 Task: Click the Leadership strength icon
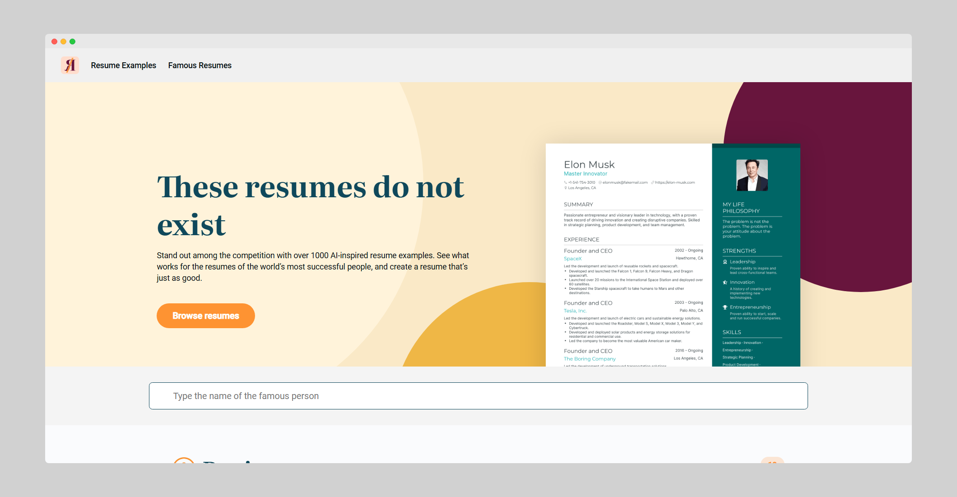[x=725, y=261]
